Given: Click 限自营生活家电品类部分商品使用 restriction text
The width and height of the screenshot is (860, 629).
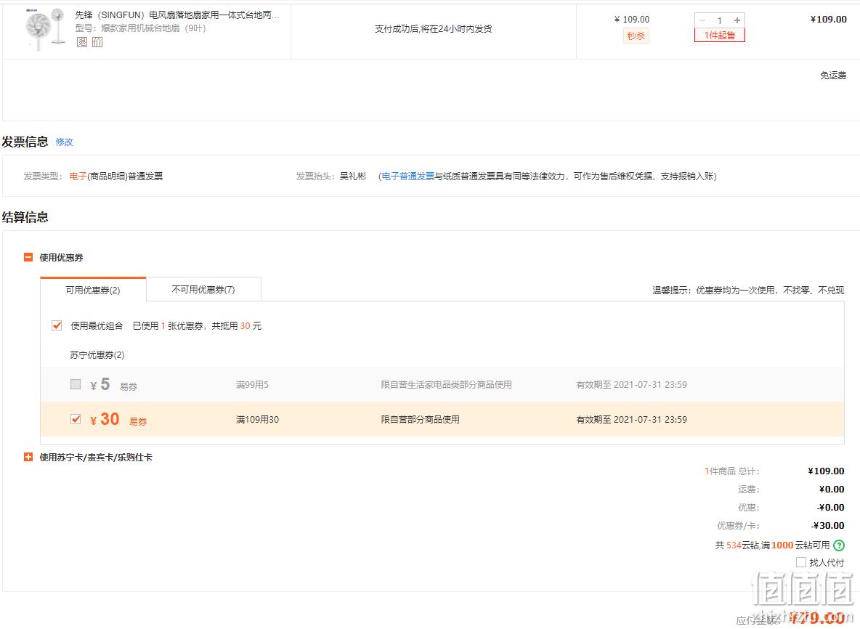Looking at the screenshot, I should tap(447, 384).
